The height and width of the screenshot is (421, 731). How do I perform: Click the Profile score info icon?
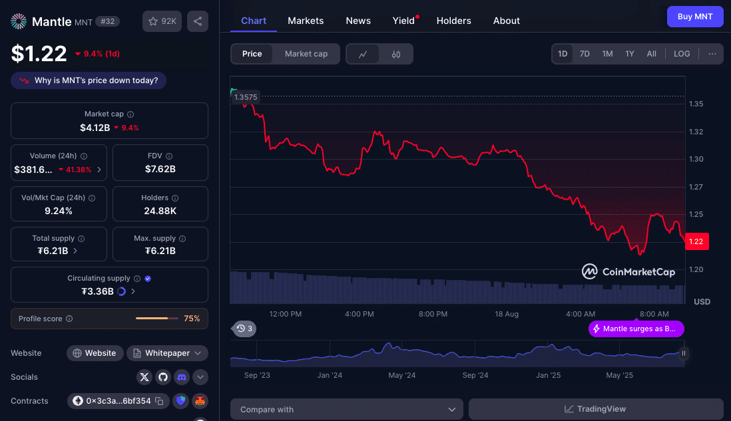point(69,319)
